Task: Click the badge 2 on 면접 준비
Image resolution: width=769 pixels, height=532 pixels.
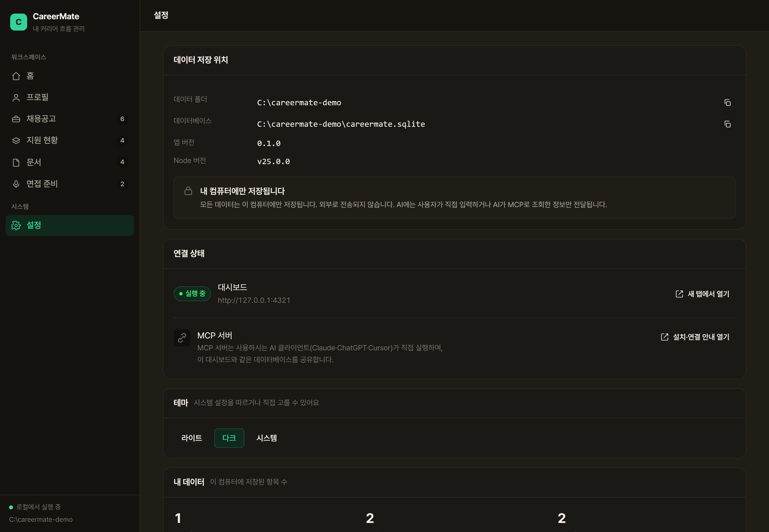Action: click(x=122, y=184)
